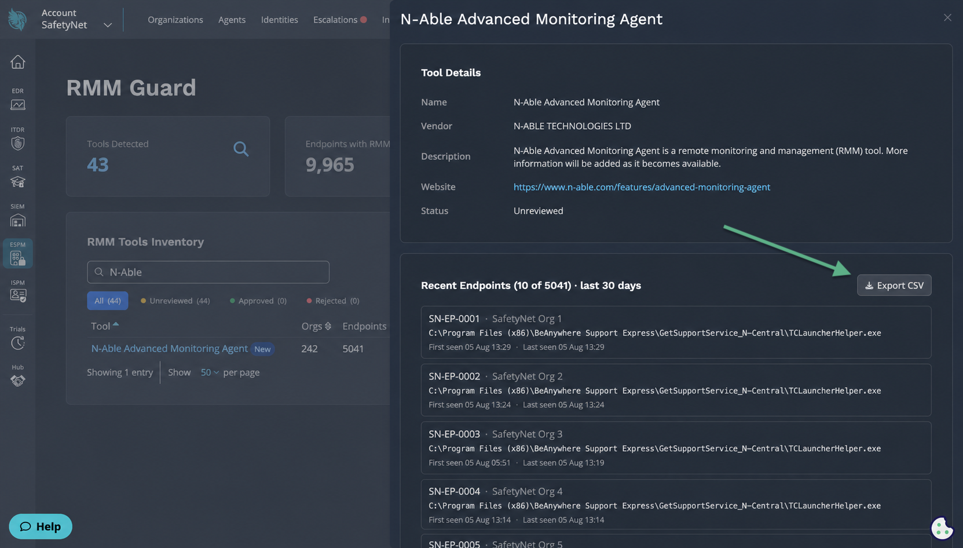Filter by Approved (0) tools
Image resolution: width=963 pixels, height=548 pixels.
pos(258,301)
